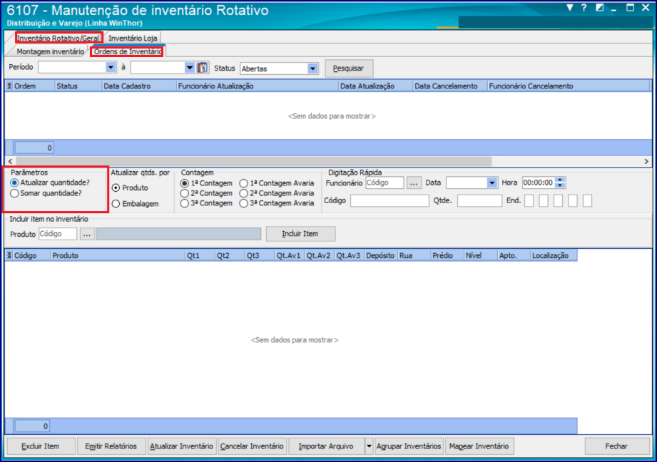Expand the Status Abertas dropdown

[312, 68]
